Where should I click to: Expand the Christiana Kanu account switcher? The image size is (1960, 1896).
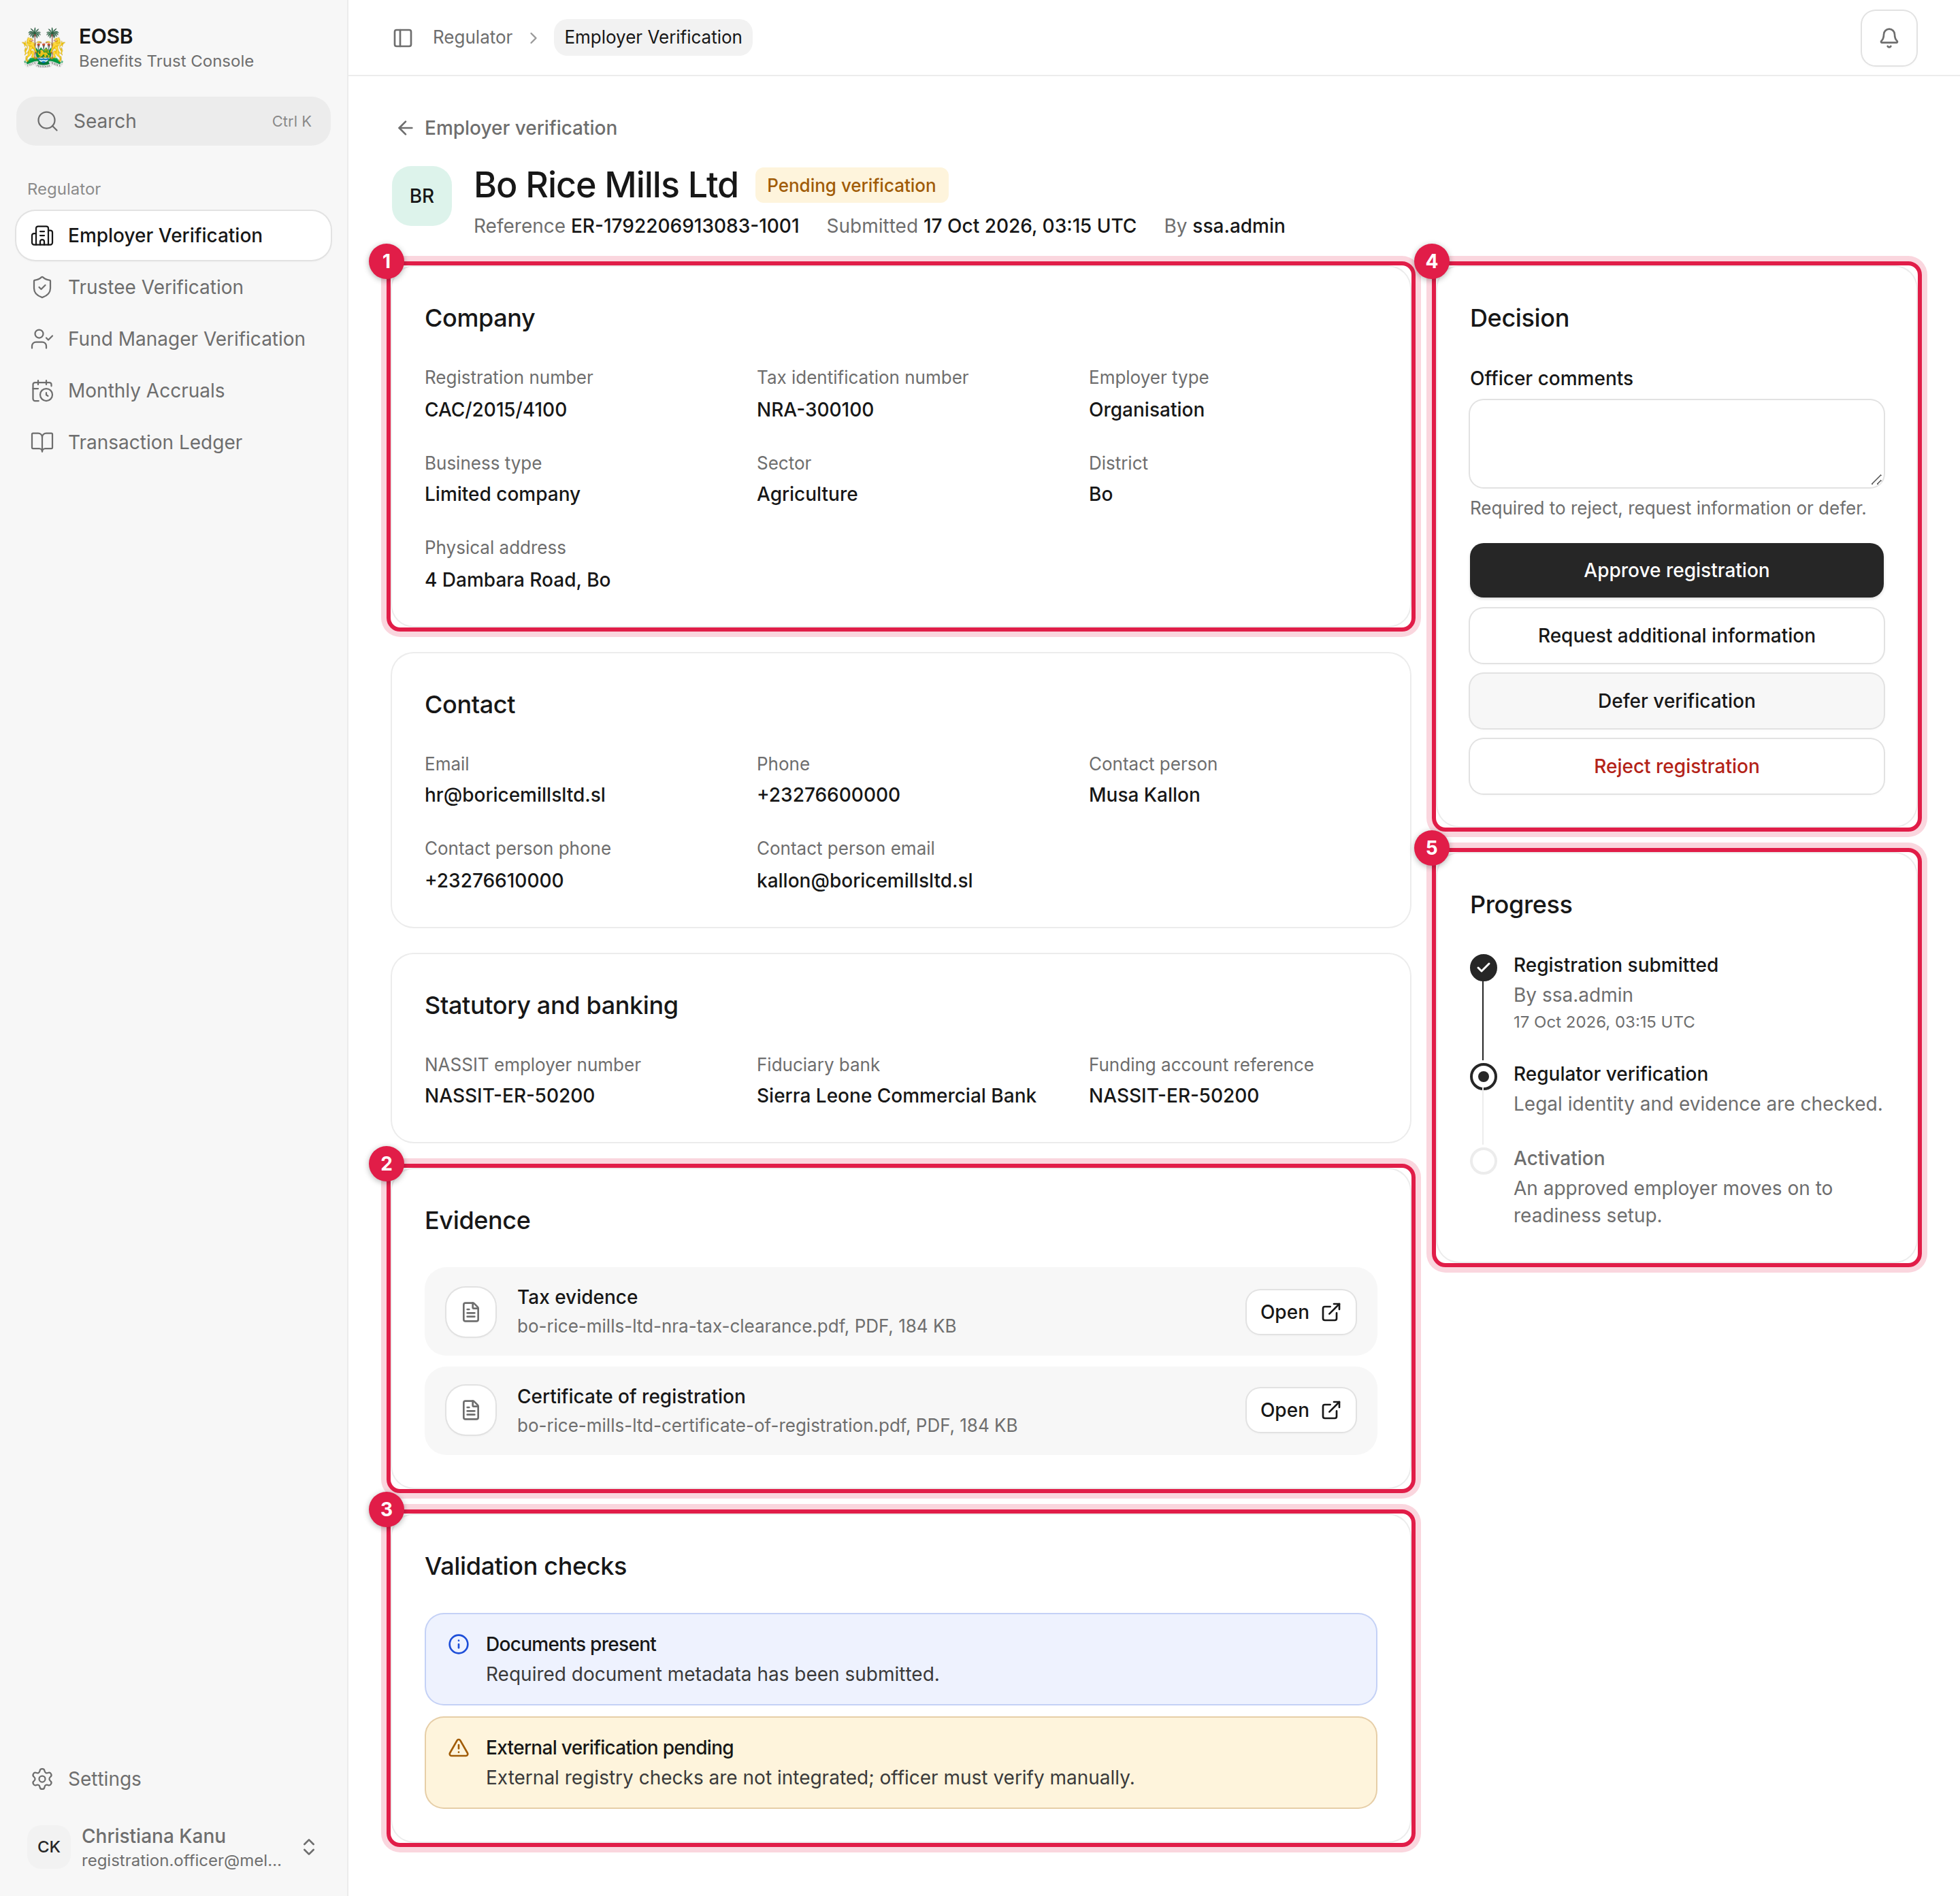tap(309, 1847)
